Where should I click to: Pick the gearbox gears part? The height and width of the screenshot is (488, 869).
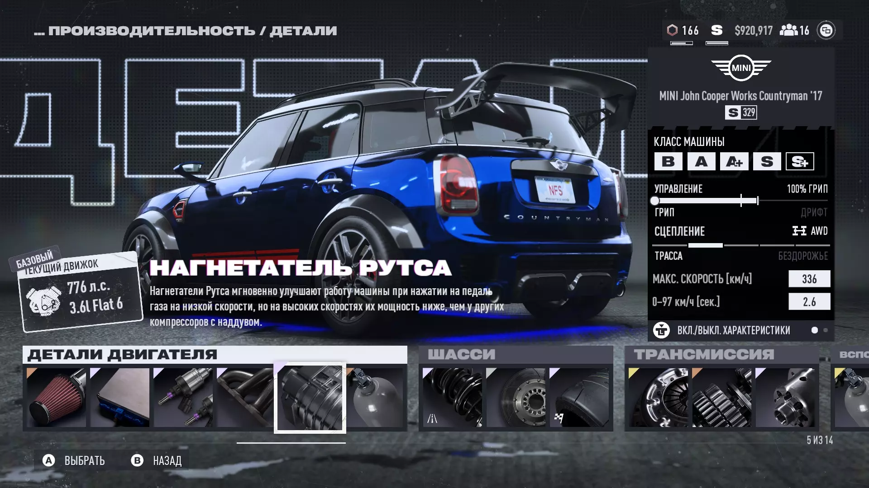coord(721,397)
